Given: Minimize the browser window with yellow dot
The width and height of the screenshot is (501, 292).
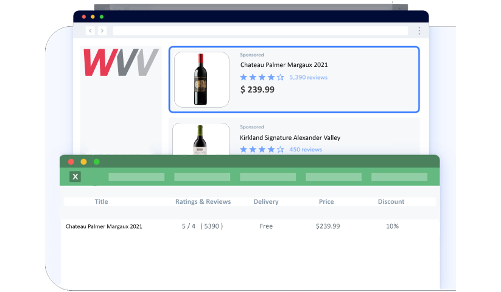Looking at the screenshot, I should pos(93,16).
